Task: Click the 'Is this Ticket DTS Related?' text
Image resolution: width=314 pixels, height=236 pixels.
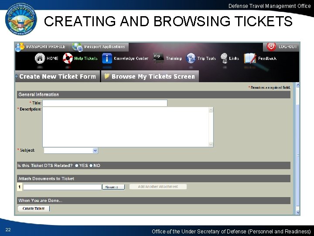Action: click(x=45, y=166)
